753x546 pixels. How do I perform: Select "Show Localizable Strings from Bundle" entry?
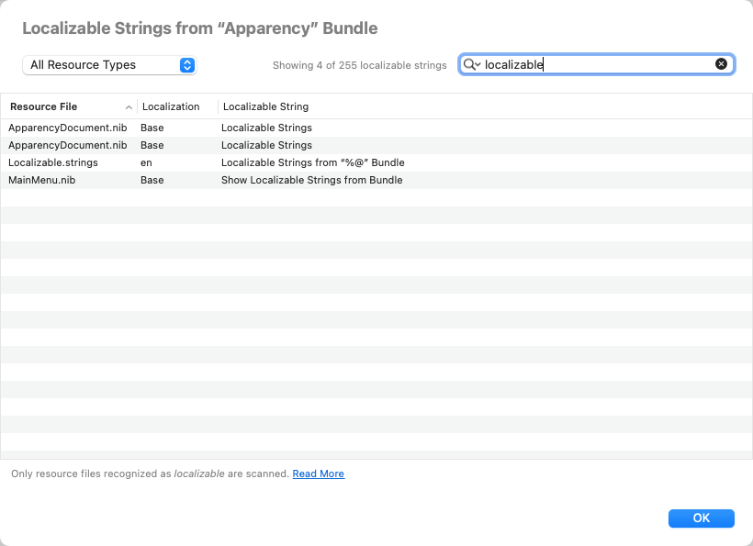click(x=311, y=180)
